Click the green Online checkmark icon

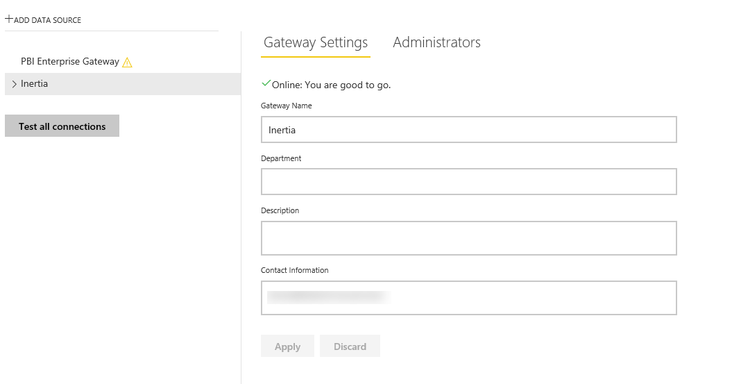point(266,83)
